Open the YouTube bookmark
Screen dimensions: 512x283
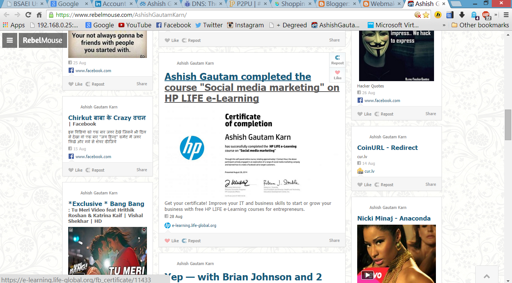[135, 25]
